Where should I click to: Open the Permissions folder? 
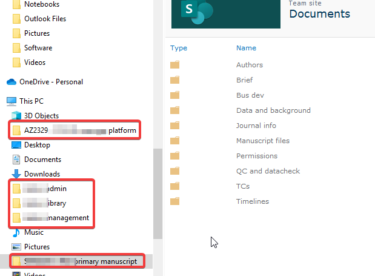click(x=257, y=156)
